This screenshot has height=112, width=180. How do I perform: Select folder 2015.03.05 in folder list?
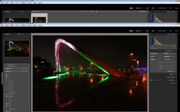[x=17, y=94]
